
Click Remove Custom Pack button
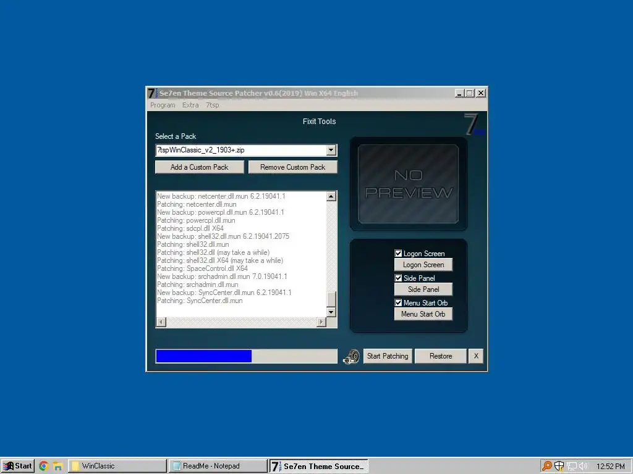click(x=292, y=167)
